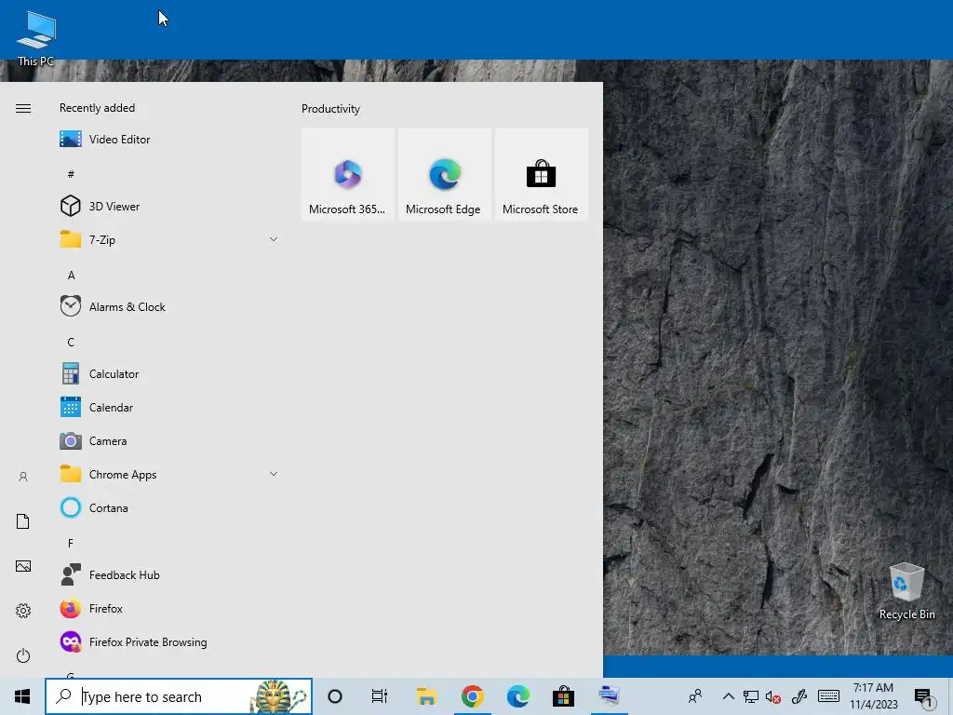The image size is (953, 715).
Task: Show hidden system tray icons
Action: [728, 696]
